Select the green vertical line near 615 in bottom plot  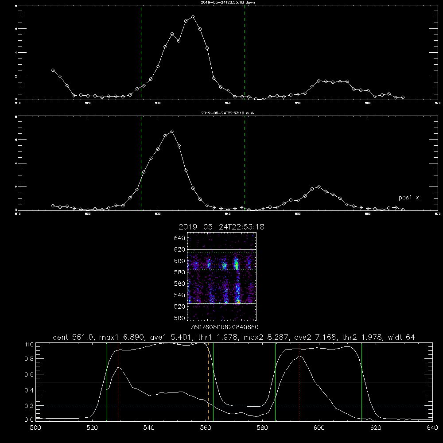[x=361, y=382]
